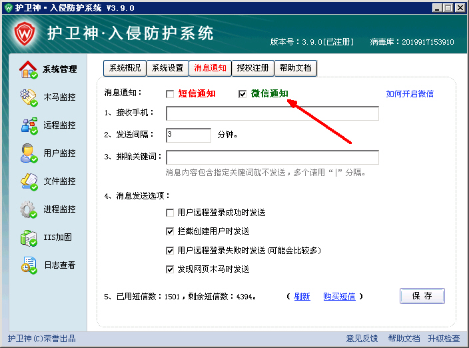Open the 用户监控 user icon
The height and width of the screenshot is (348, 469).
click(x=29, y=153)
